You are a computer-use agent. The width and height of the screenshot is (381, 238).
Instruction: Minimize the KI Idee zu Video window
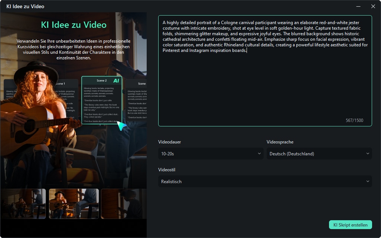(358, 6)
